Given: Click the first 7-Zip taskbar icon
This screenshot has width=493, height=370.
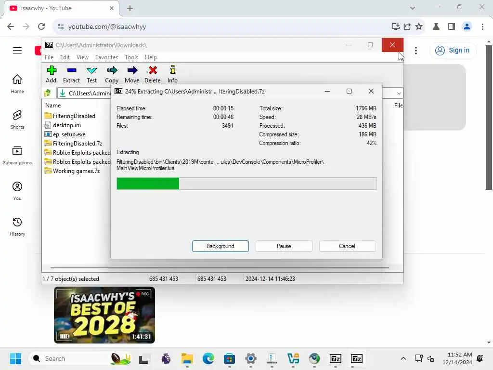Looking at the screenshot, I should click(335, 358).
